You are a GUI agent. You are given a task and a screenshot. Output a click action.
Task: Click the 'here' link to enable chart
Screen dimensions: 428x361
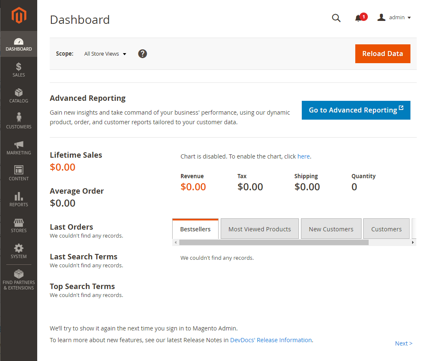(303, 156)
